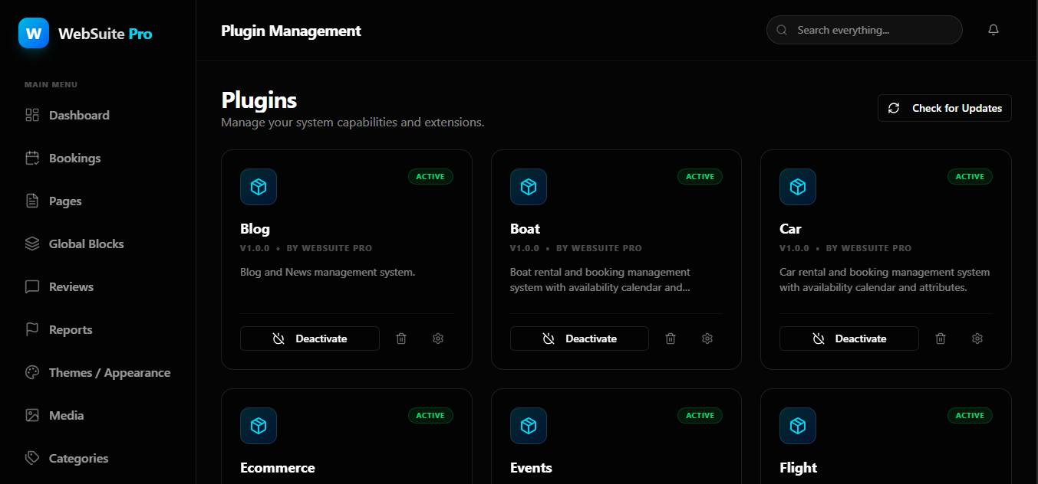Image resolution: width=1038 pixels, height=484 pixels.
Task: Click the notification bell icon
Action: pos(994,30)
